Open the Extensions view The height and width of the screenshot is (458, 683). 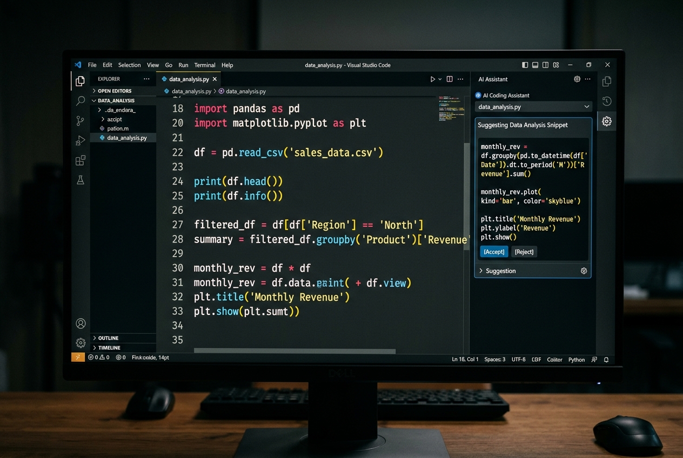pos(80,160)
